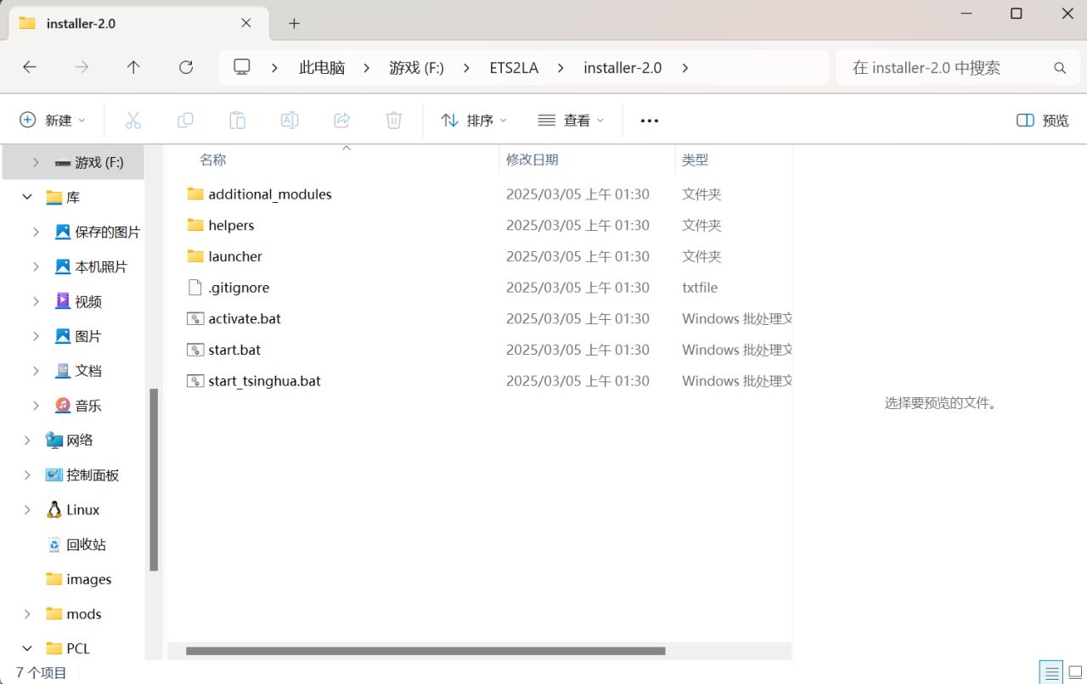This screenshot has width=1087, height=684.
Task: Open a new tab with plus button
Action: (294, 23)
